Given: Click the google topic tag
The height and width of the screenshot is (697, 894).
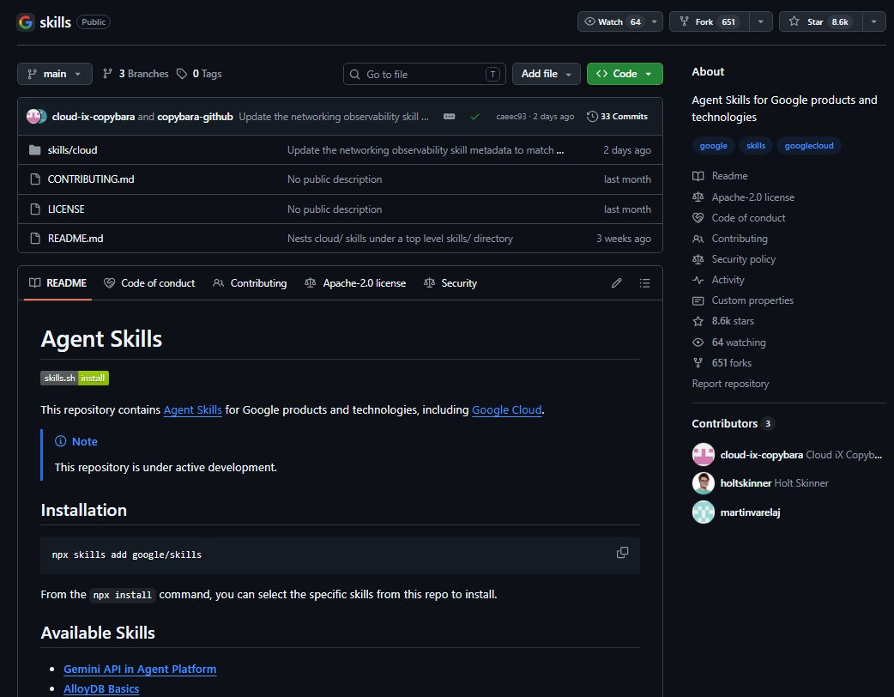Looking at the screenshot, I should [x=713, y=145].
